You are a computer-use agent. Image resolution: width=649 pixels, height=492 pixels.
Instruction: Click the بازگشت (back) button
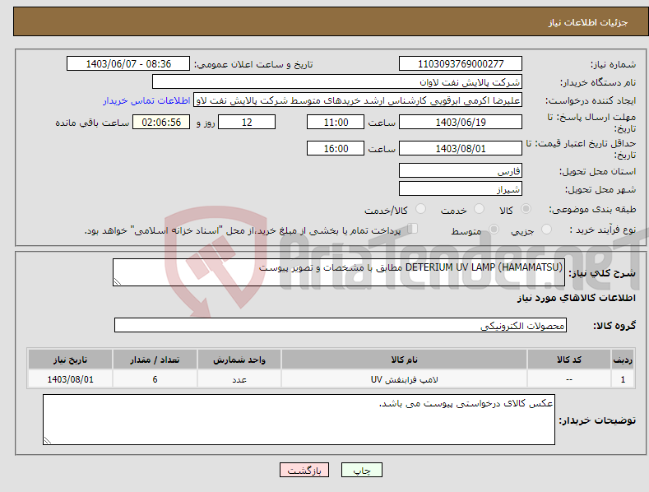tap(304, 470)
